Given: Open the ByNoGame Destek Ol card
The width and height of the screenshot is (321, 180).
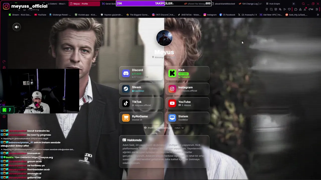Looking at the screenshot, I should click(141, 118).
